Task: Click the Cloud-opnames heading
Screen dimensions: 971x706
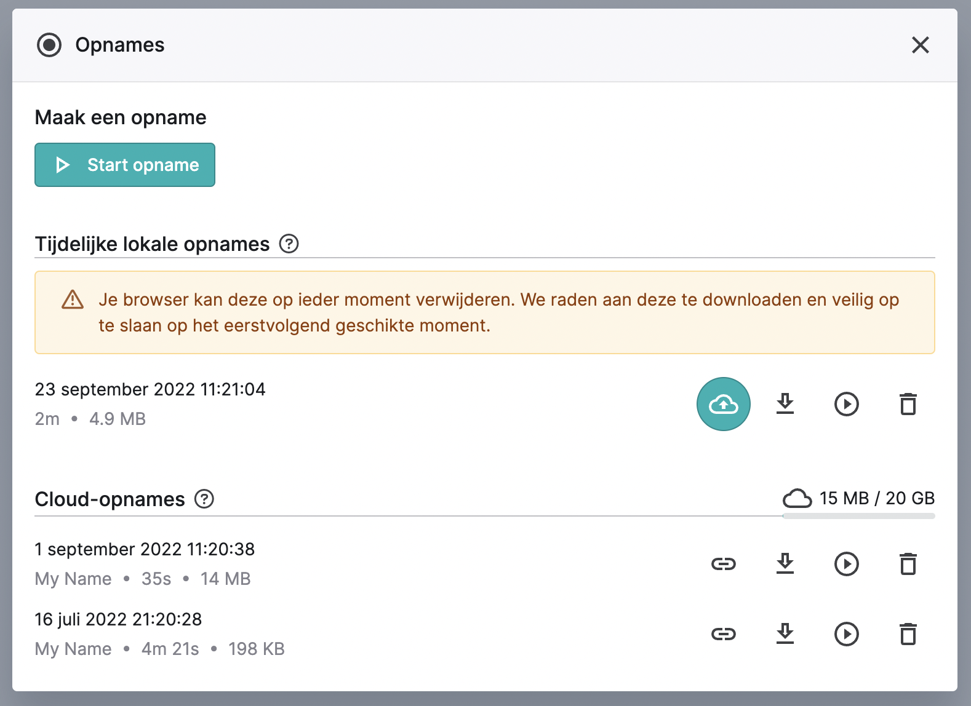Action: tap(110, 499)
